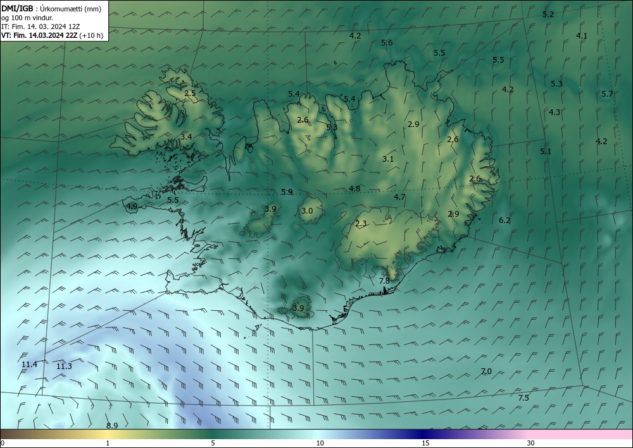
Task: Click the color scale label 15
Action: tap(425, 443)
